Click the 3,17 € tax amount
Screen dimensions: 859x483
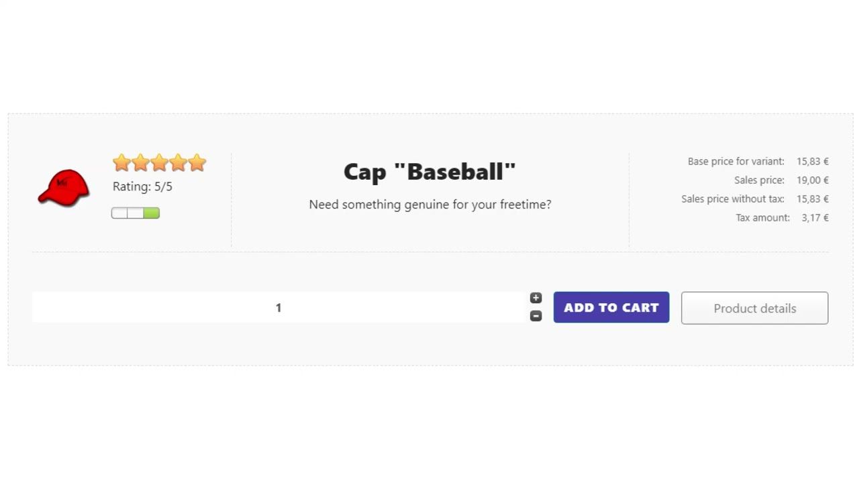[x=815, y=218]
